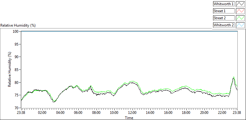The height and width of the screenshot is (120, 246).
Task: Click the 12:00 time tick label
Action: tap(133, 113)
